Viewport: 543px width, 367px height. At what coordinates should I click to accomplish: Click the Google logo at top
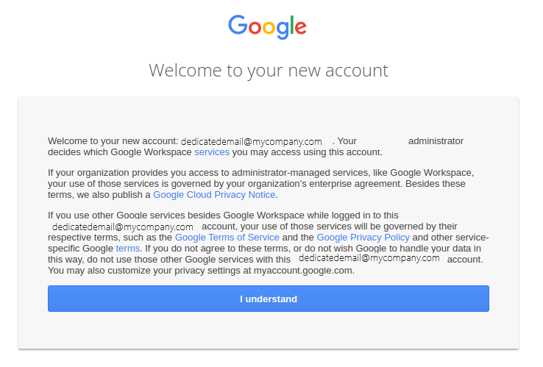(x=267, y=27)
